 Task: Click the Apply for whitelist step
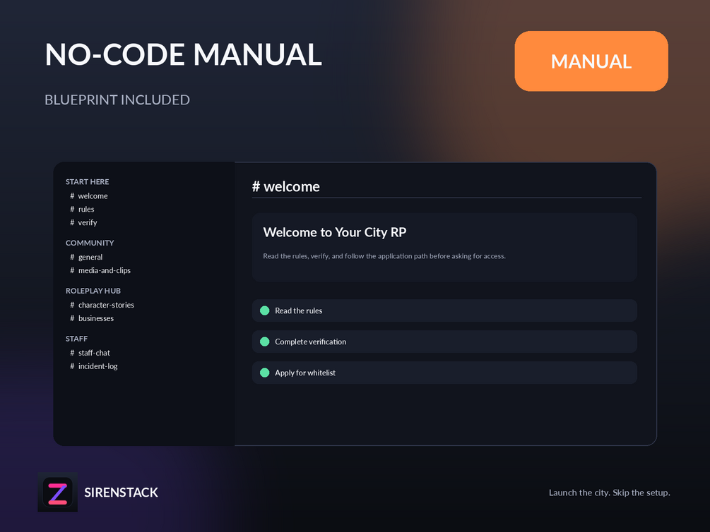click(444, 373)
